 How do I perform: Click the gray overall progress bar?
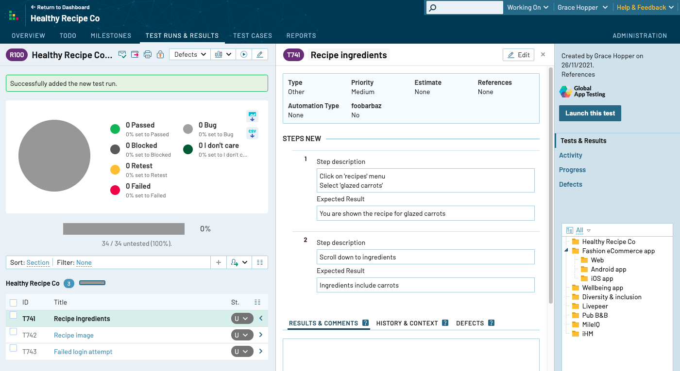tap(124, 229)
